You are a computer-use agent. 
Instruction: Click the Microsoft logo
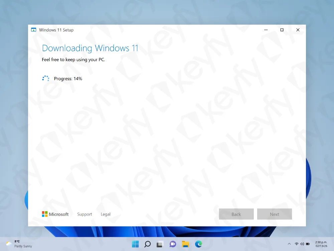tap(55, 214)
